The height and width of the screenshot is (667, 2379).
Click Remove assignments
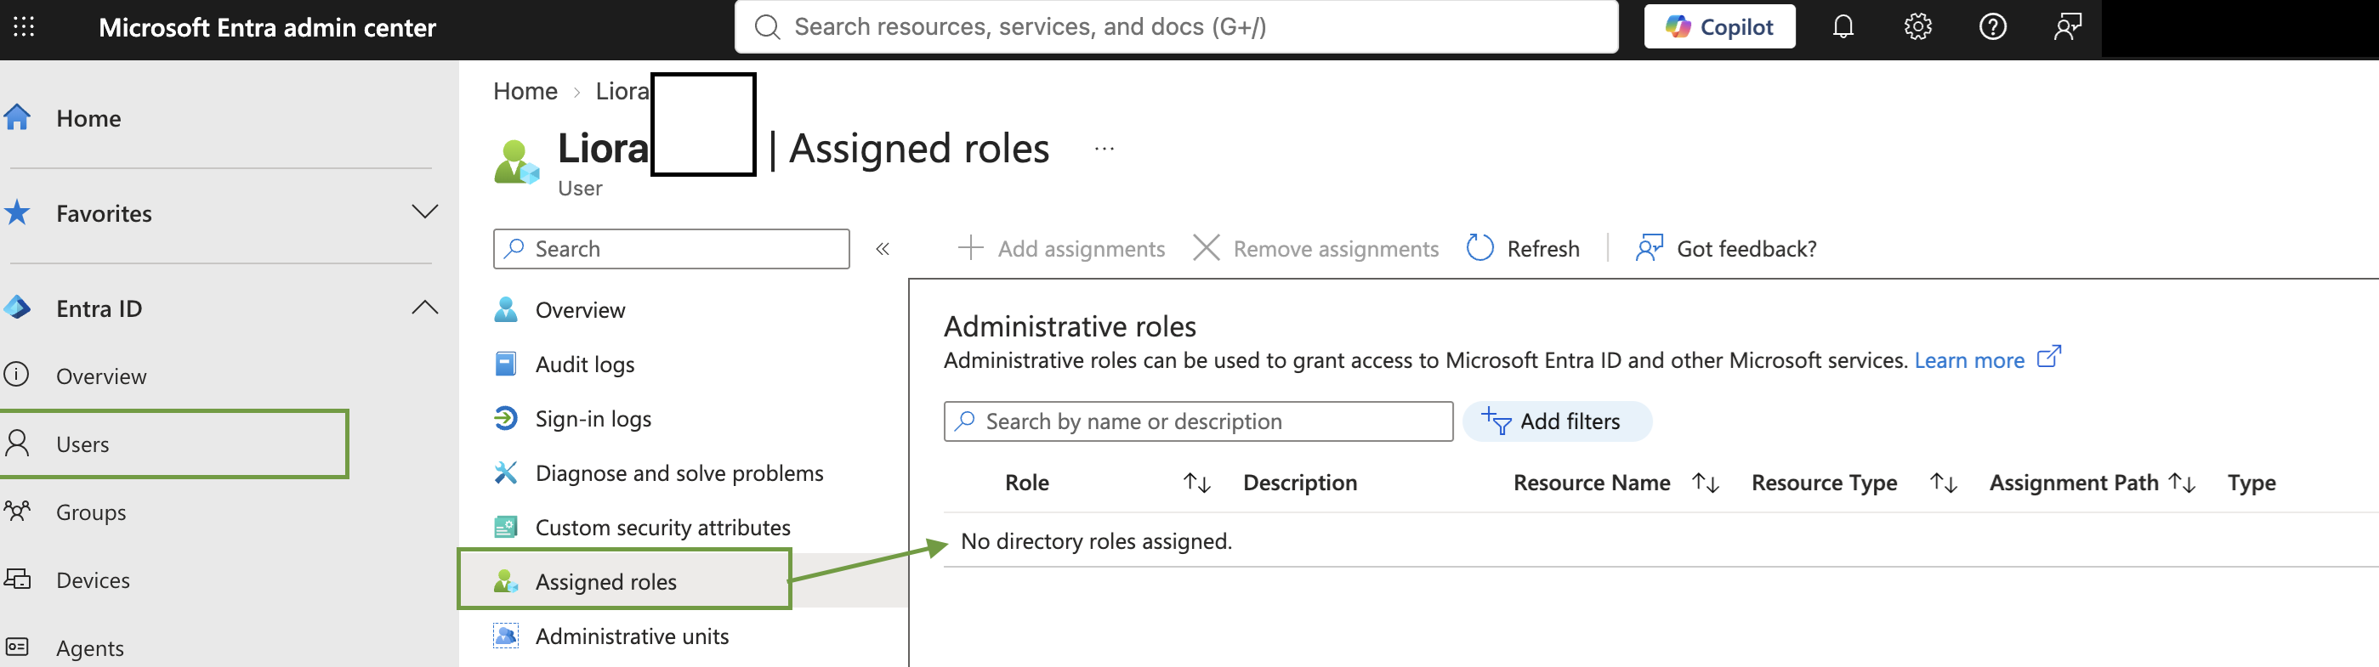pyautogui.click(x=1315, y=248)
